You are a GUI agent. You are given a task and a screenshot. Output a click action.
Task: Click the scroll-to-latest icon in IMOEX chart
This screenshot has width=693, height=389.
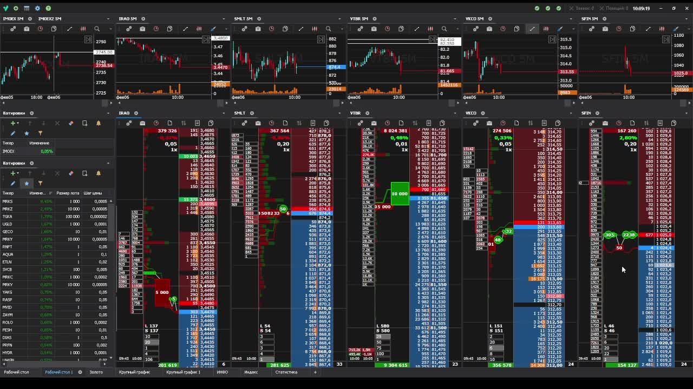coord(88,39)
